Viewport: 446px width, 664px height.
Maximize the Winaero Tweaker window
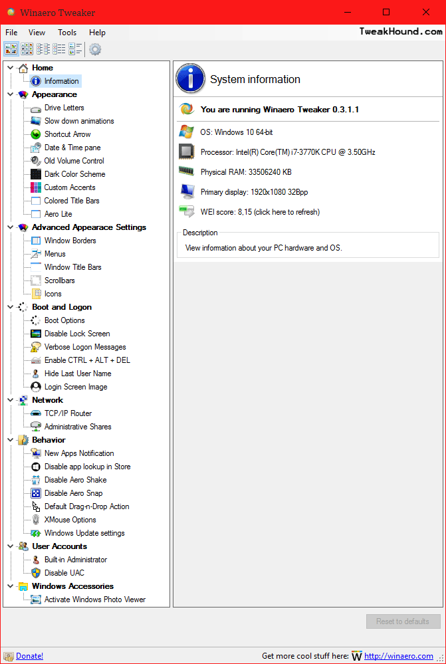click(x=386, y=12)
